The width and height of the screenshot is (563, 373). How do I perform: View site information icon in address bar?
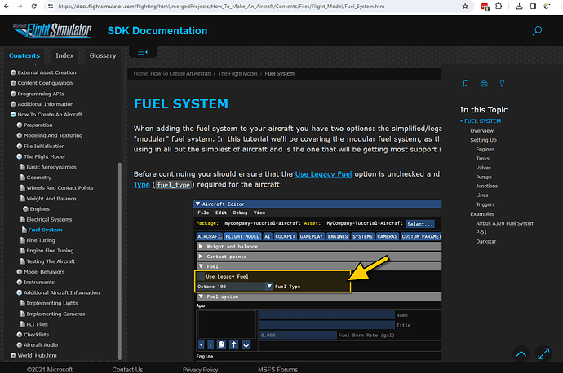click(51, 6)
